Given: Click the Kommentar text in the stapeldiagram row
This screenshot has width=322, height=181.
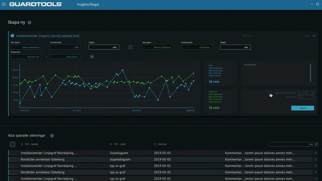Looking at the screenshot, I should click(260, 159).
